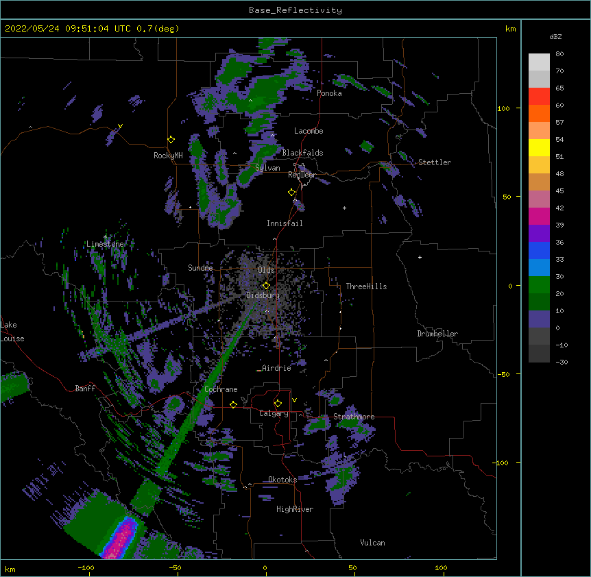The image size is (591, 577).
Task: Click the Sundre label
Action: (200, 268)
